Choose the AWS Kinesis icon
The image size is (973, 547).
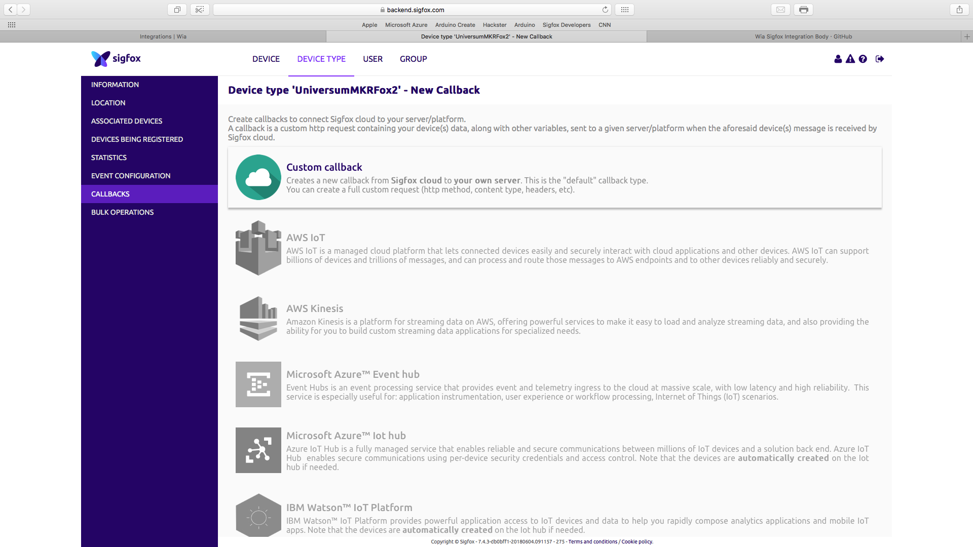click(258, 319)
